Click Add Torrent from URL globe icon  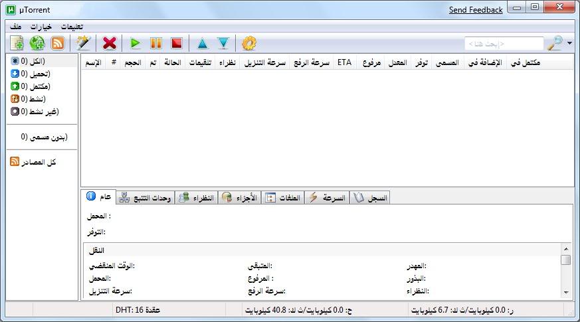tap(37, 43)
